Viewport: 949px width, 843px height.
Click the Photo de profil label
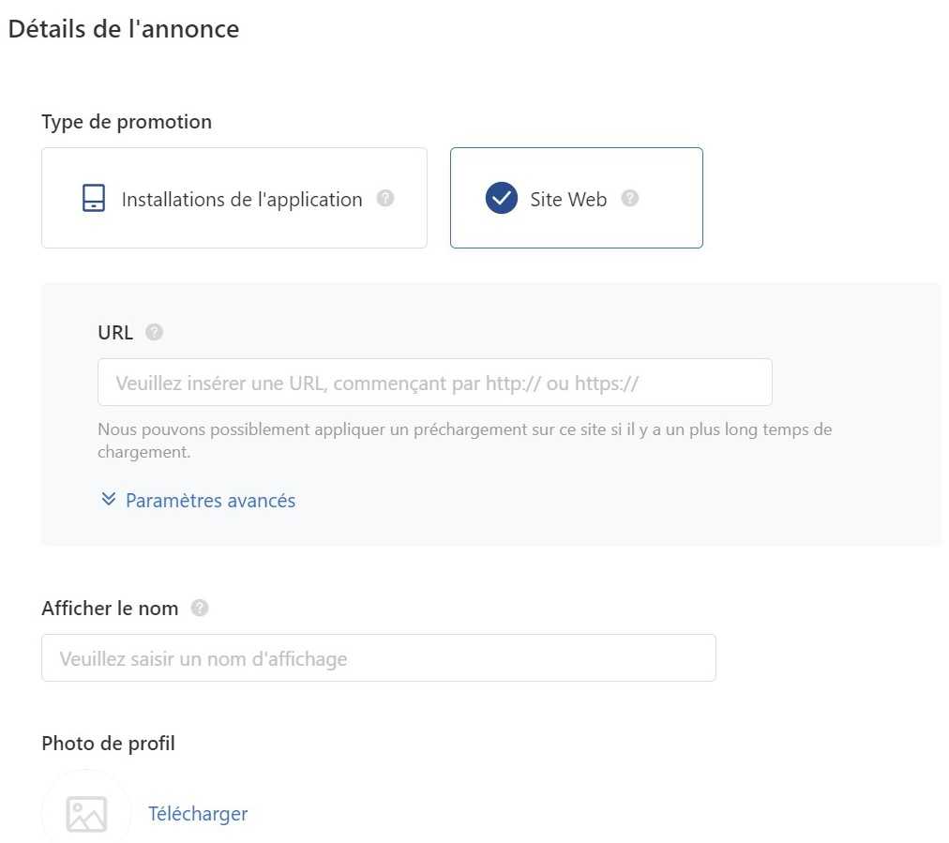click(x=109, y=744)
